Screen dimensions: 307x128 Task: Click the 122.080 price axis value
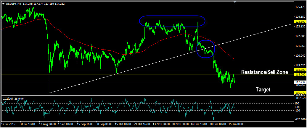click(x=300, y=36)
